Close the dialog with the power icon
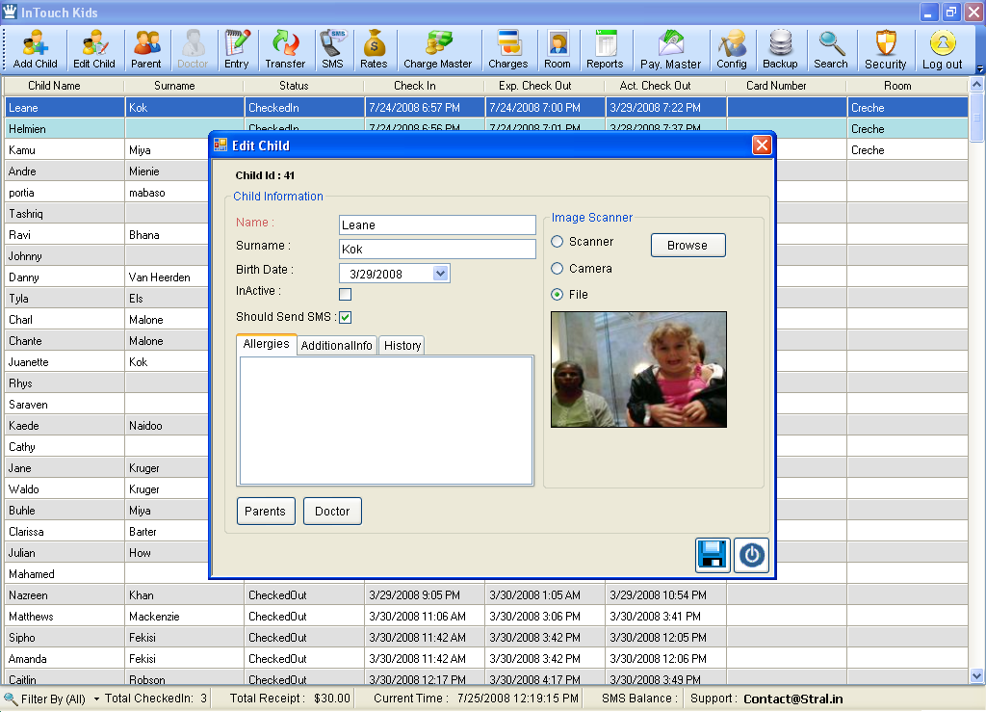Viewport: 986px width, 712px height. click(x=751, y=555)
